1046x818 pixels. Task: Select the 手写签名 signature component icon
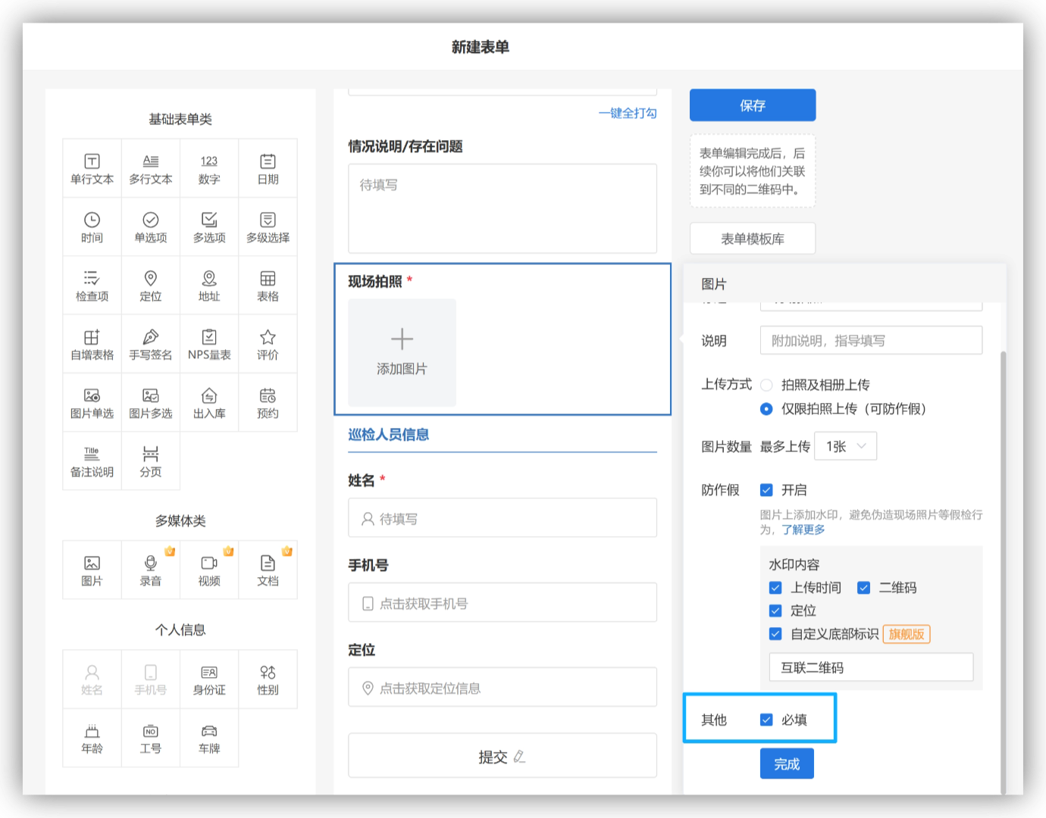tap(150, 343)
